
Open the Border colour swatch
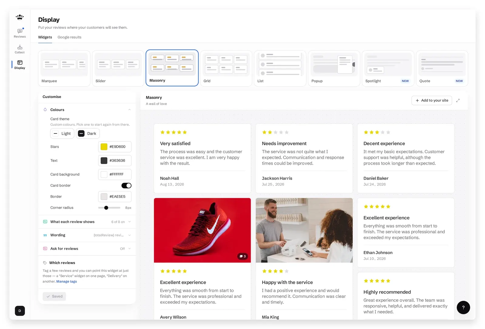[104, 197]
